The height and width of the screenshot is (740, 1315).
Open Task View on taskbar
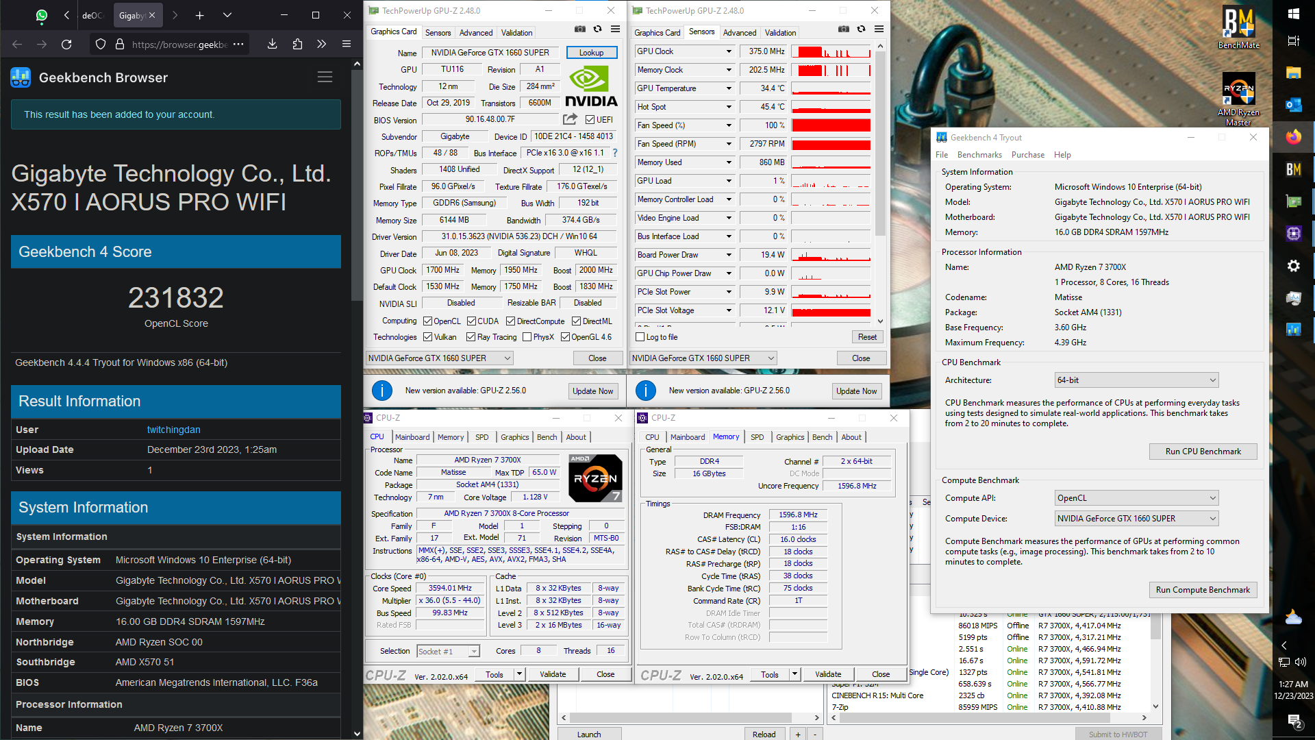coord(1294,41)
